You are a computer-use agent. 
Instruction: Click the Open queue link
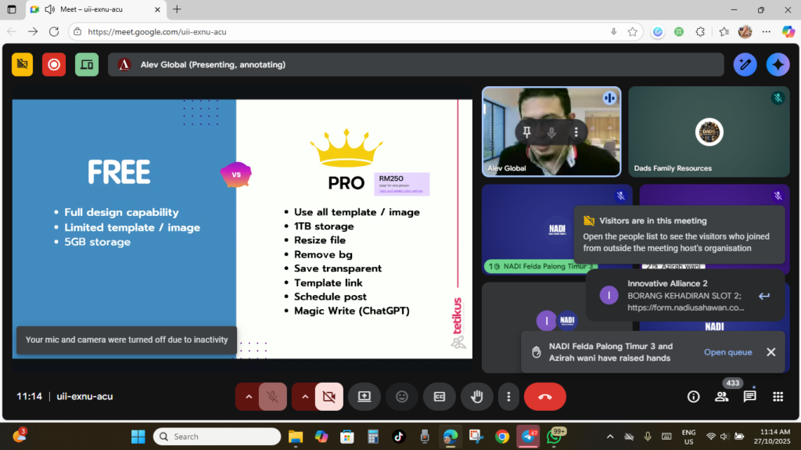(x=727, y=352)
